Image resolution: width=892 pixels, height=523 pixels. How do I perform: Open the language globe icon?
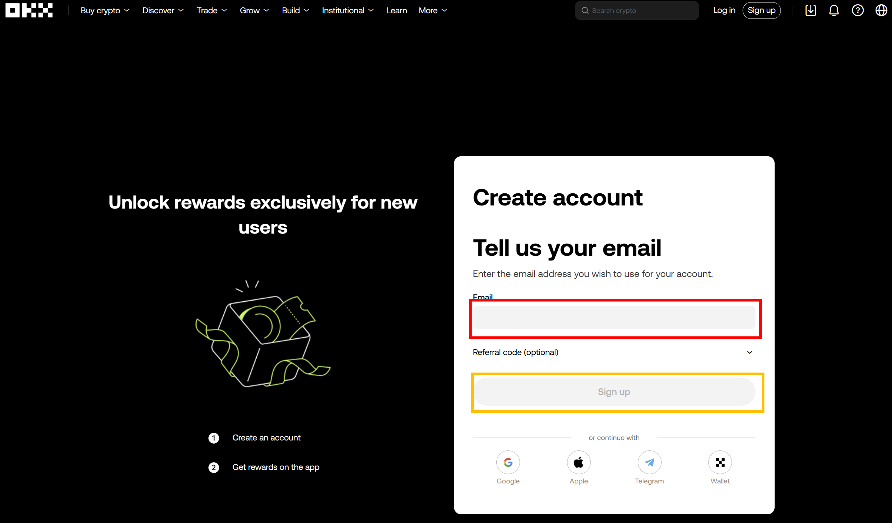tap(881, 10)
